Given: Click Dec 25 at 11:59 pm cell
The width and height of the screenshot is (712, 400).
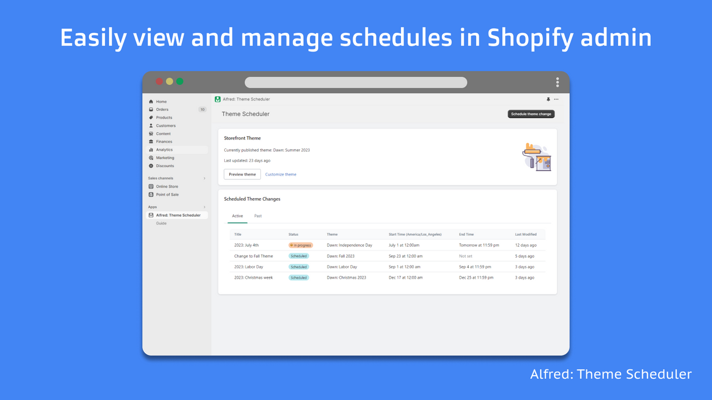Looking at the screenshot, I should pos(475,278).
